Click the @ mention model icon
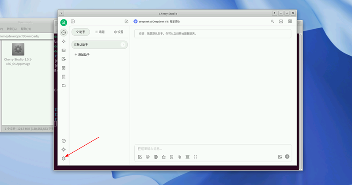The image size is (352, 185). coord(148,157)
